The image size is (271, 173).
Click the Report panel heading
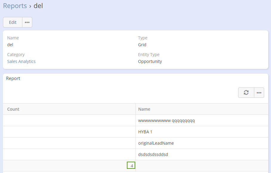coord(13,78)
